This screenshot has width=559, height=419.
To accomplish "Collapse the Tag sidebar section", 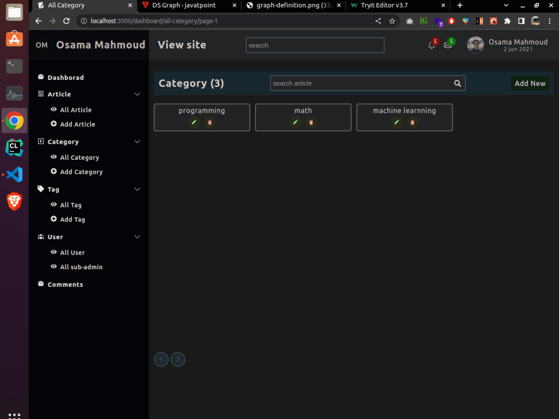I will coord(138,189).
